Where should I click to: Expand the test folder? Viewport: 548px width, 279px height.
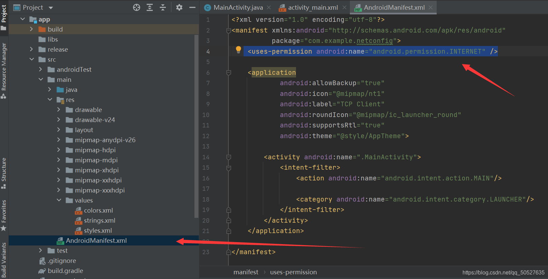[x=40, y=250]
